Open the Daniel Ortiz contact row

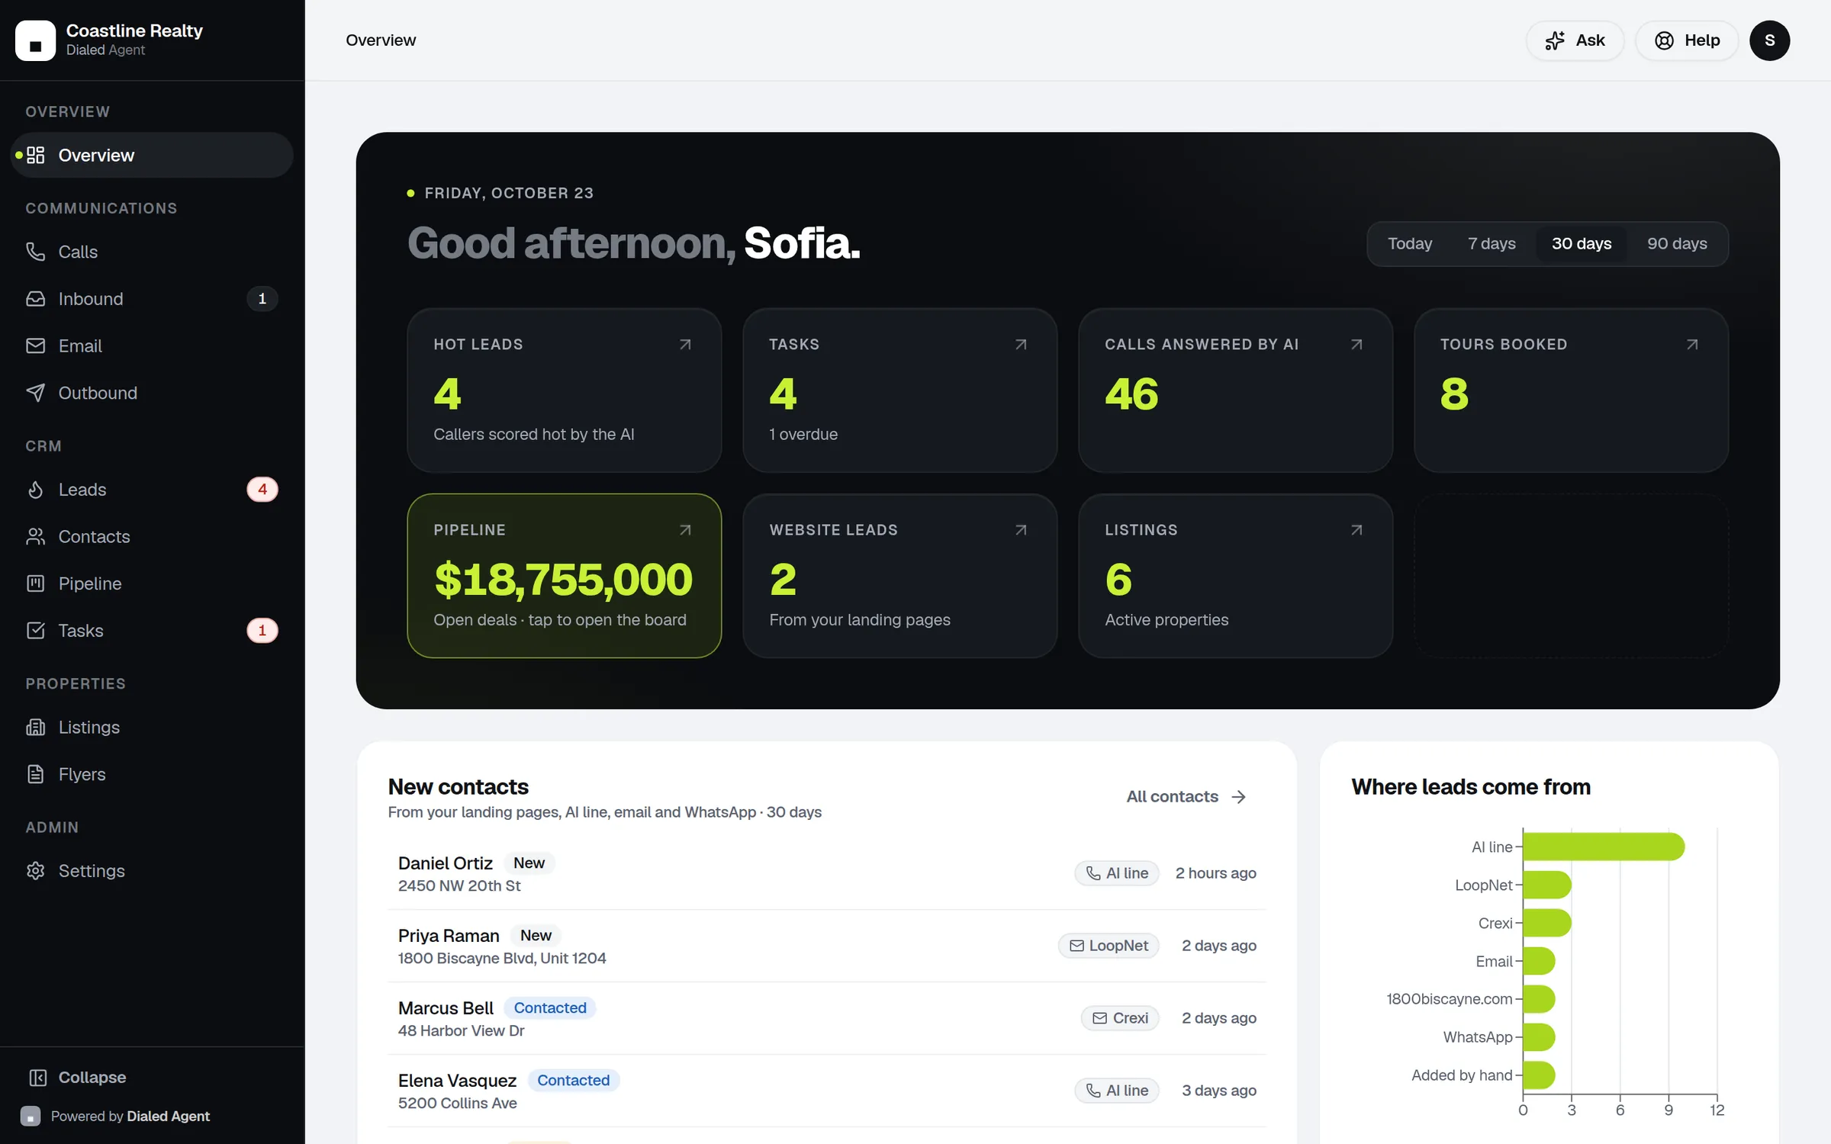coord(827,873)
